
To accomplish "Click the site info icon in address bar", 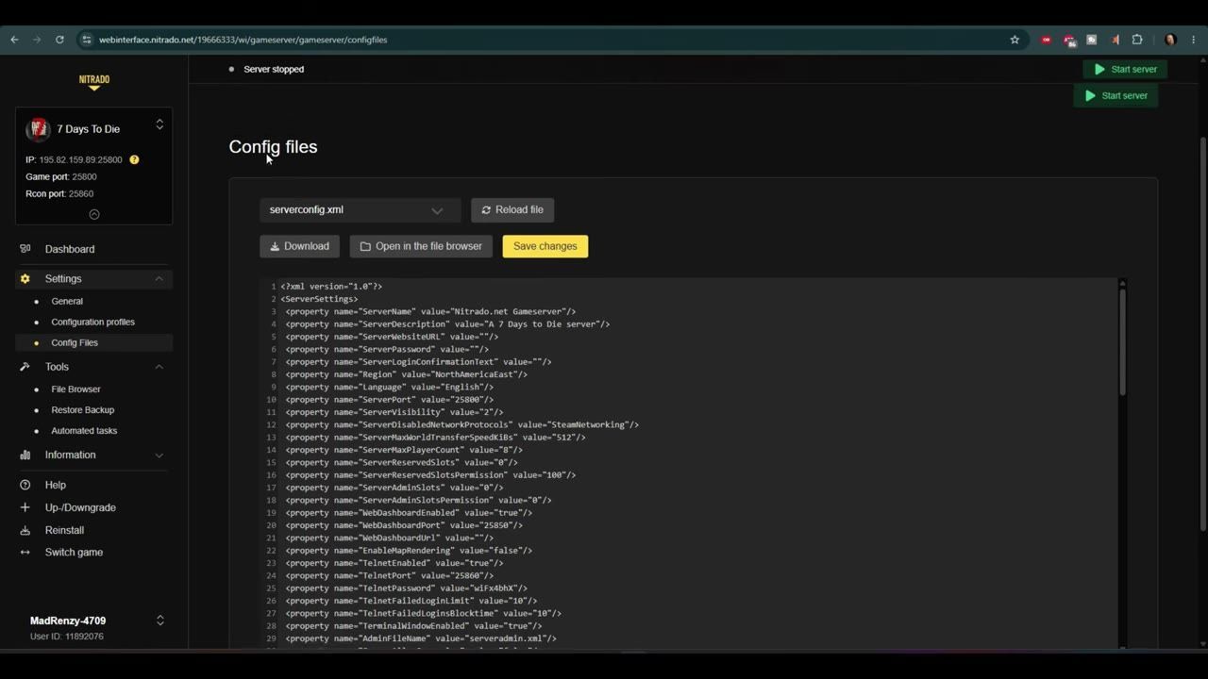I will coord(86,40).
